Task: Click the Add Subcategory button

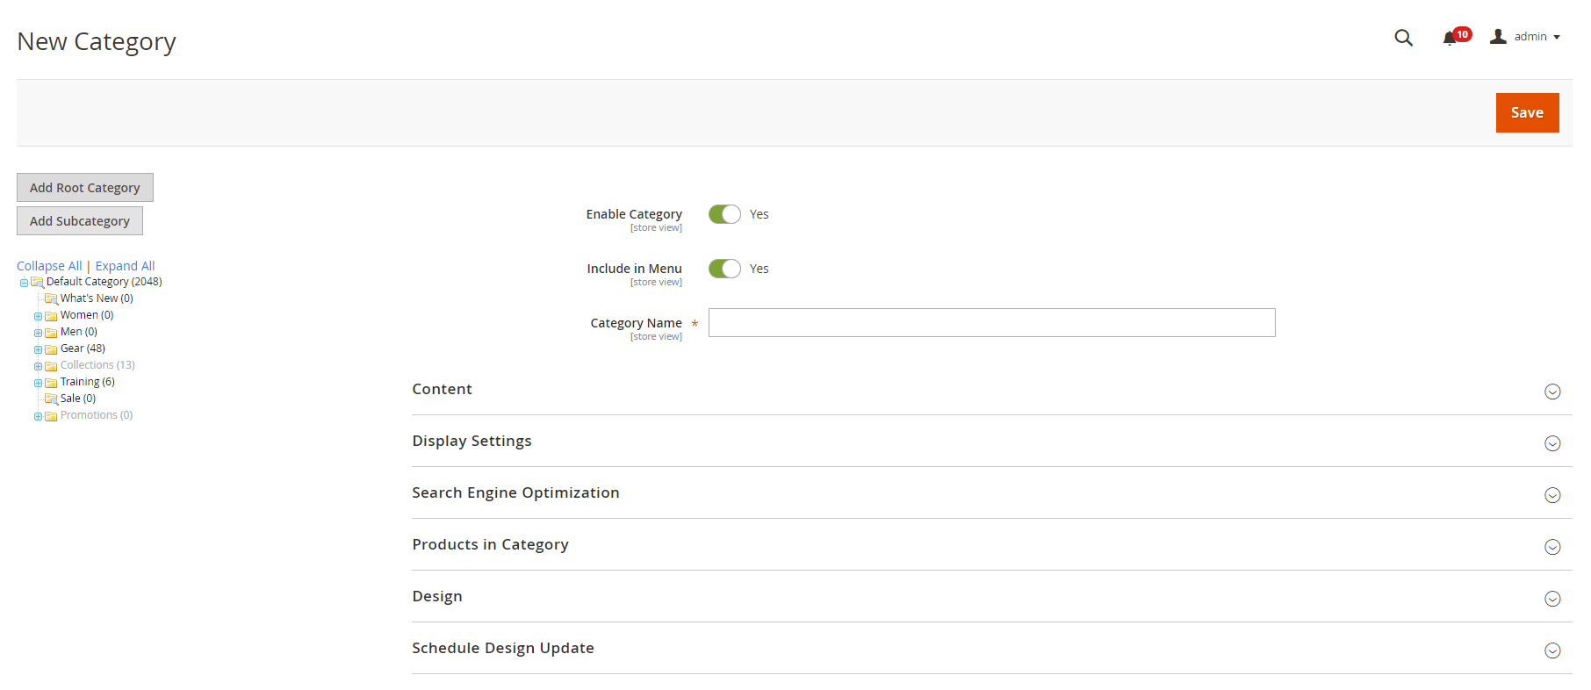Action: 80,221
